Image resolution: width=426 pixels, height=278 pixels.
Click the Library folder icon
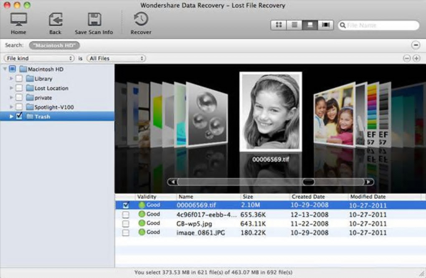click(x=30, y=79)
